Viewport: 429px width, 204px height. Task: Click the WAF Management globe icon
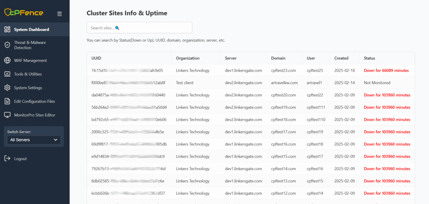7,60
